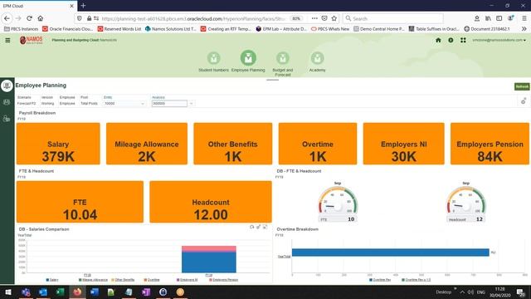Open the Windows notification center
This screenshot has height=299, width=531.
pos(521,292)
